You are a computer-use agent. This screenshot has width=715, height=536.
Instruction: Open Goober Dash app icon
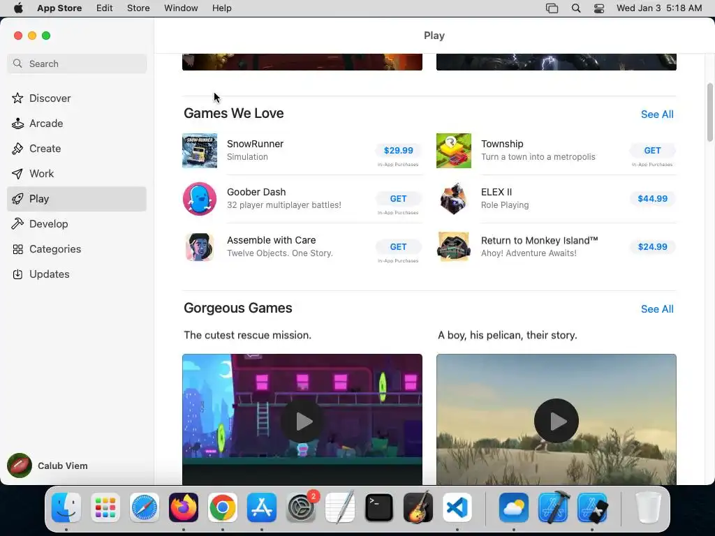point(200,199)
